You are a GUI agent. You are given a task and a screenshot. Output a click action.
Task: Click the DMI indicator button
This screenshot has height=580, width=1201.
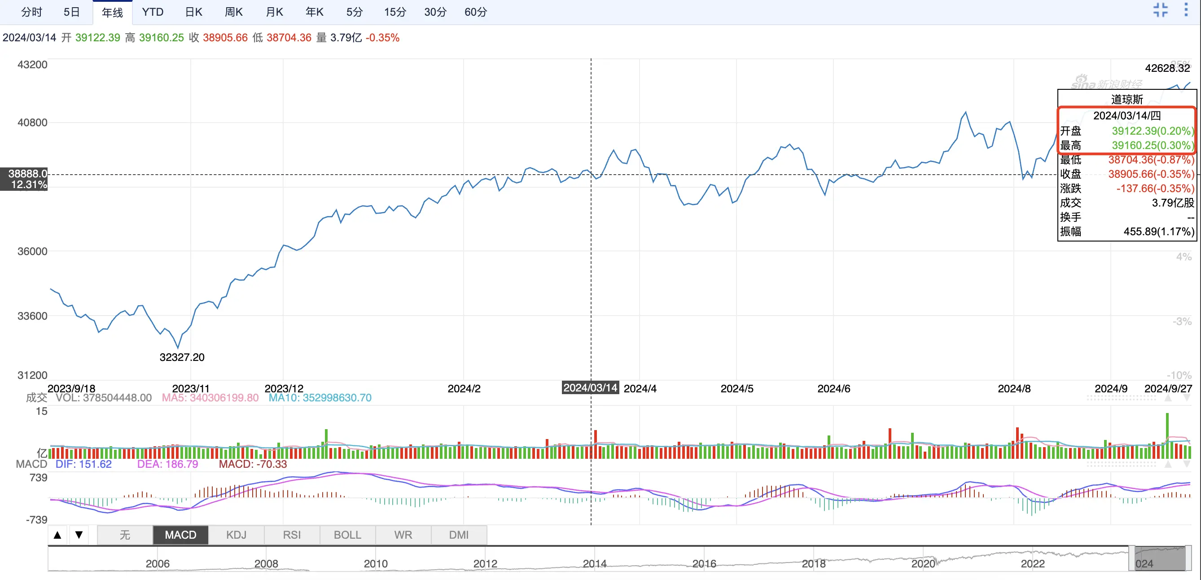point(459,535)
